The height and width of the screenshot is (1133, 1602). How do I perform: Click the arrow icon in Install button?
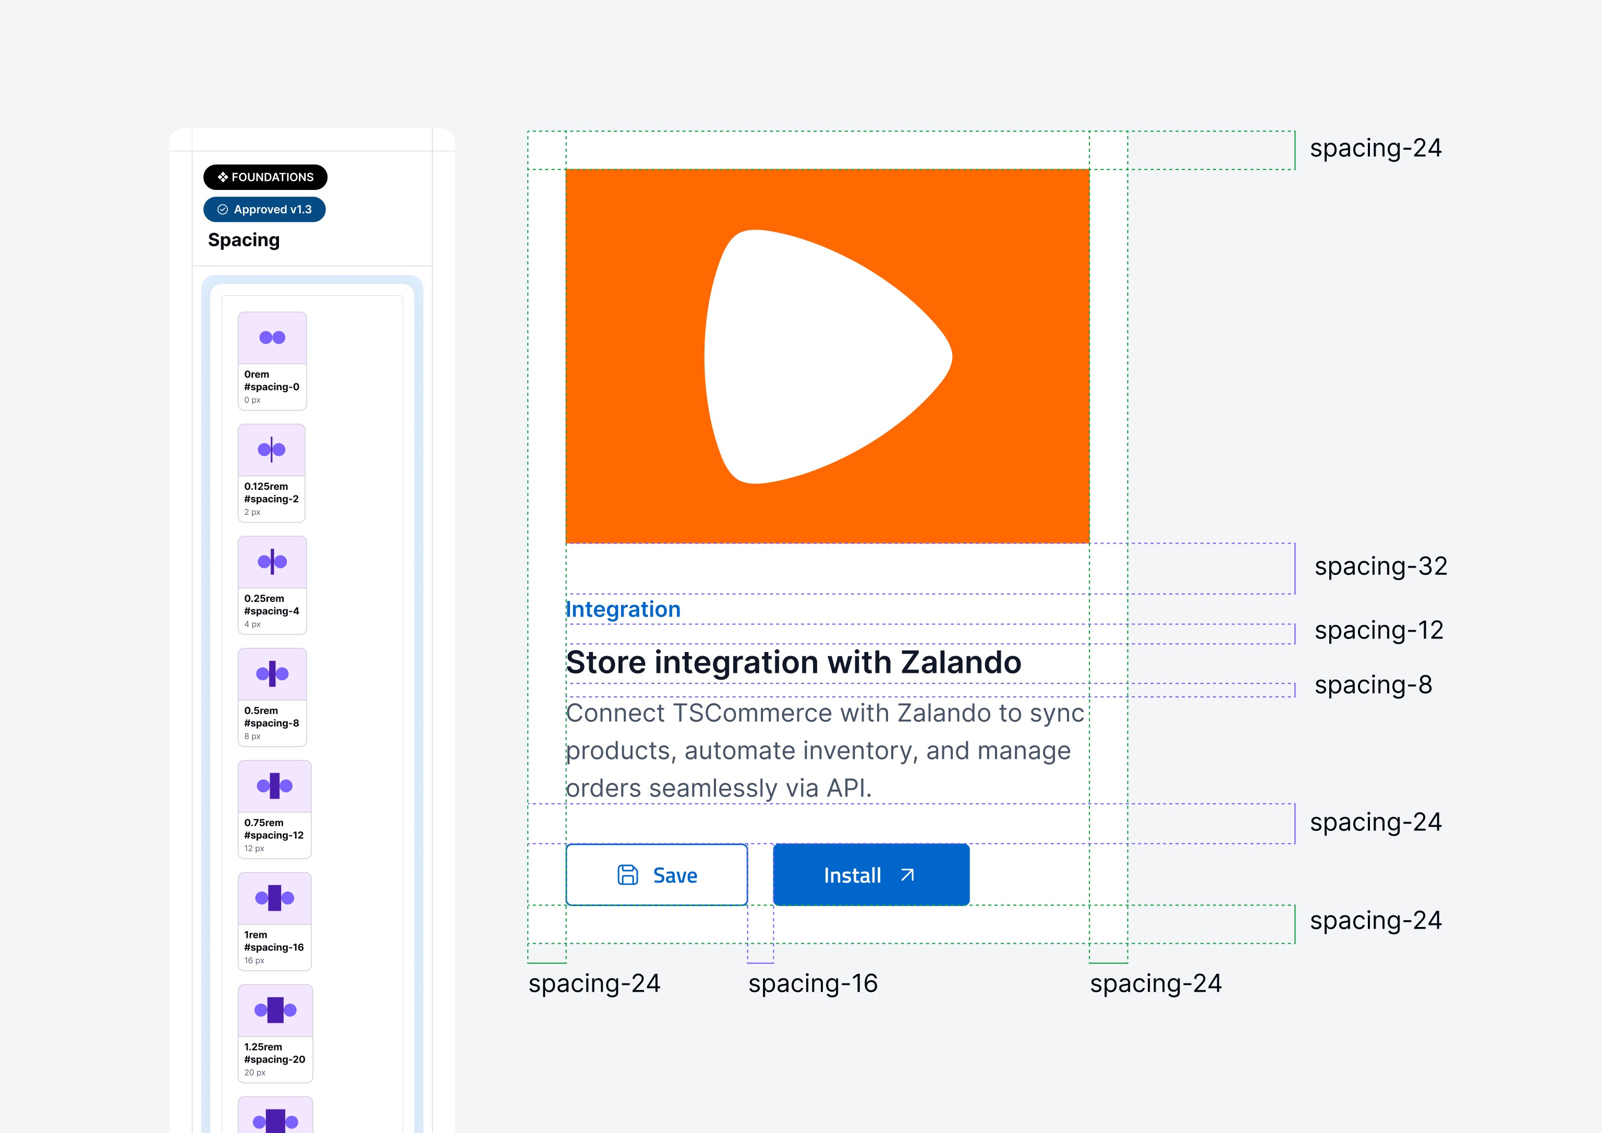coord(907,875)
